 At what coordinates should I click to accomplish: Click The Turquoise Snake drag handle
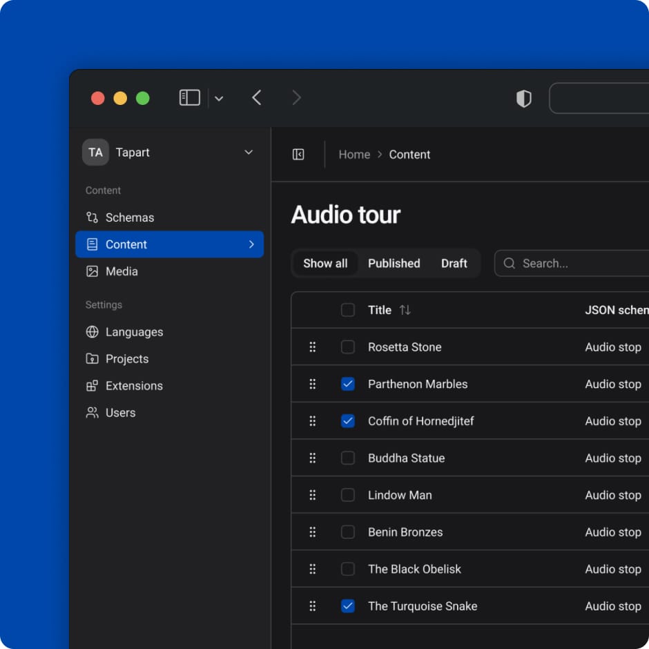click(313, 606)
